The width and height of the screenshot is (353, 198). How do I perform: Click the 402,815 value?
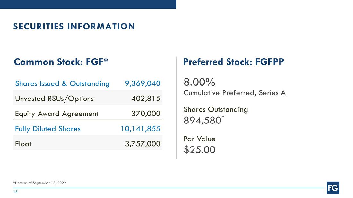click(146, 98)
